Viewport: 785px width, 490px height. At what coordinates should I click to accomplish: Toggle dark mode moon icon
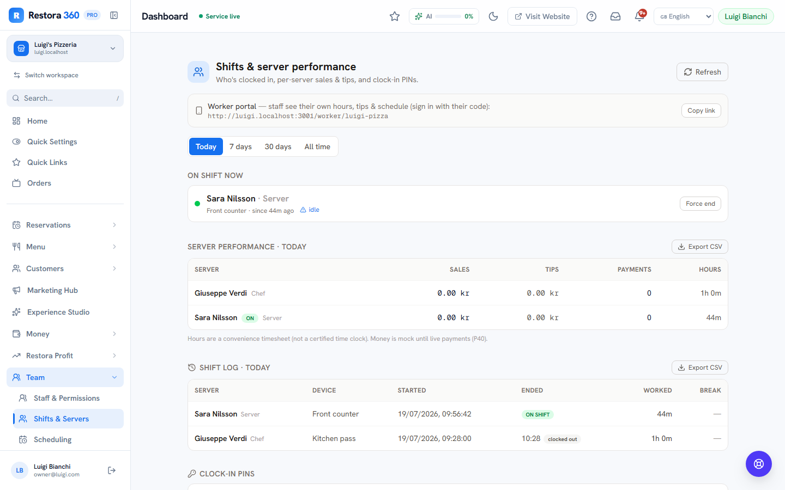coord(493,16)
